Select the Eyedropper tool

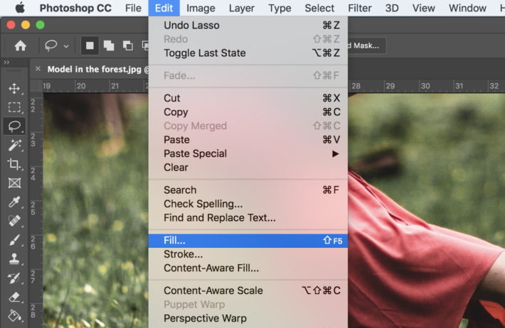[x=14, y=202]
